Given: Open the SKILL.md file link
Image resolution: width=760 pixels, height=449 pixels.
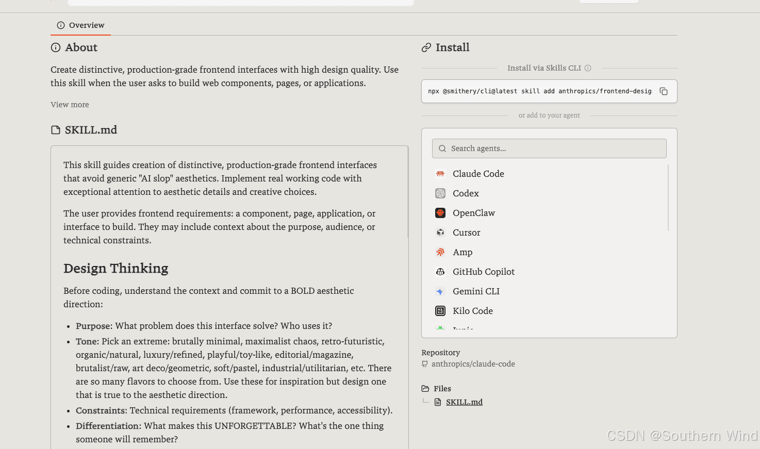Looking at the screenshot, I should coord(464,402).
